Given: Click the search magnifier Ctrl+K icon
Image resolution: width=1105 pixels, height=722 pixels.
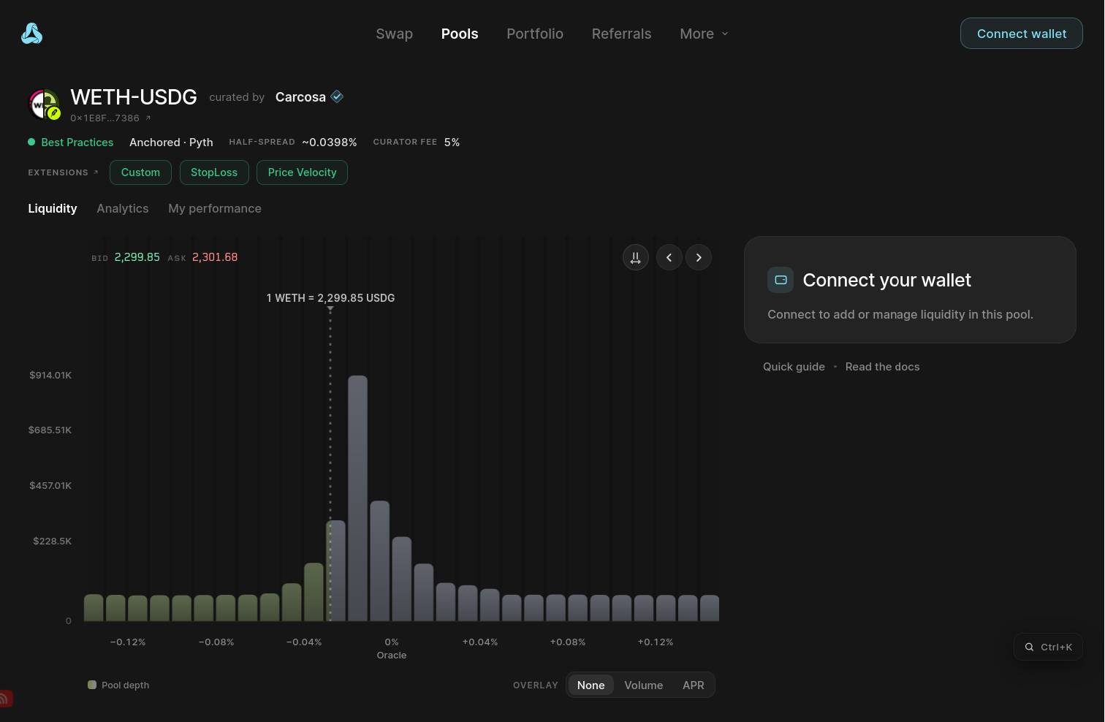Looking at the screenshot, I should (1029, 647).
